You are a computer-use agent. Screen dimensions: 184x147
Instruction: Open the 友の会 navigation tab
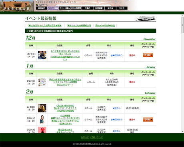coord(110,8)
